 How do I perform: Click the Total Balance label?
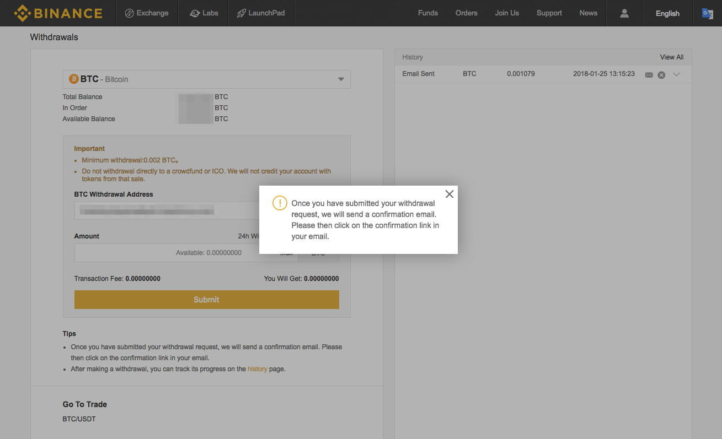(83, 97)
